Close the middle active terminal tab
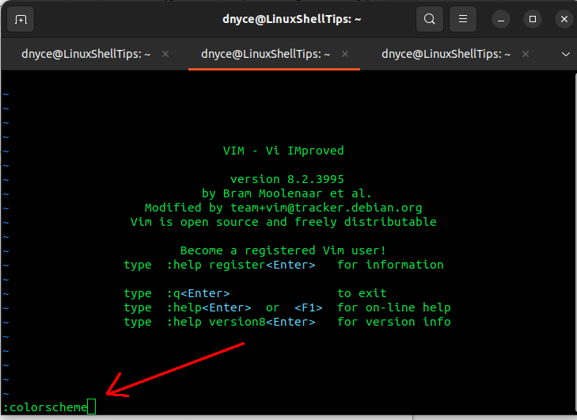The width and height of the screenshot is (577, 420). [x=345, y=54]
